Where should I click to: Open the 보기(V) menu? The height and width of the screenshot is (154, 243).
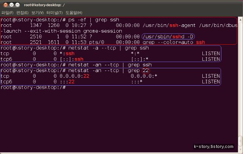tap(37, 13)
